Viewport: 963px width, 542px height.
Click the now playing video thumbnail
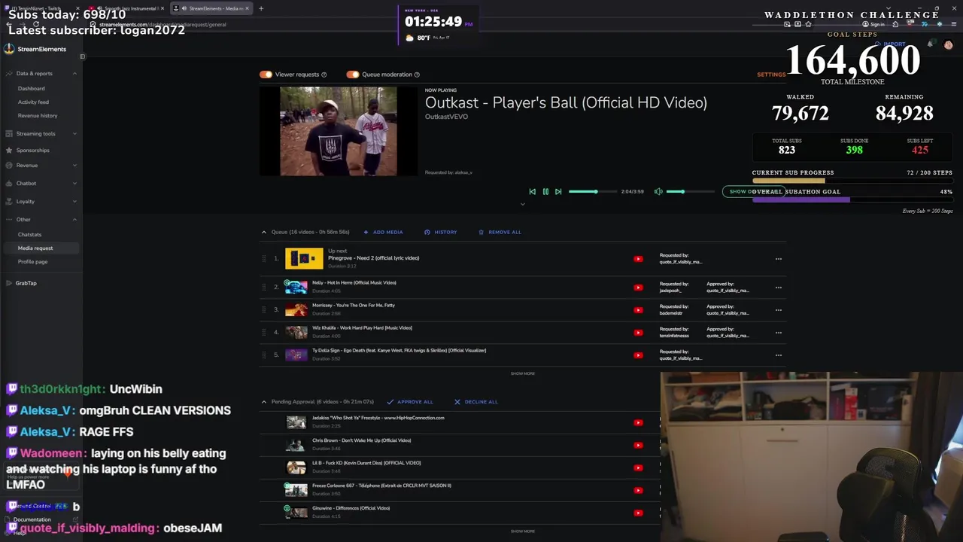pos(338,131)
